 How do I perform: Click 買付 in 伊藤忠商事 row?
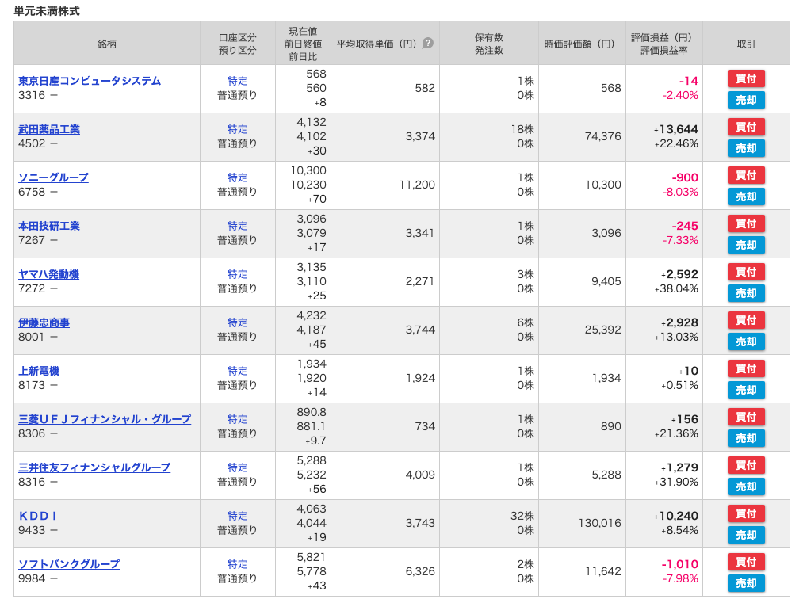746,320
